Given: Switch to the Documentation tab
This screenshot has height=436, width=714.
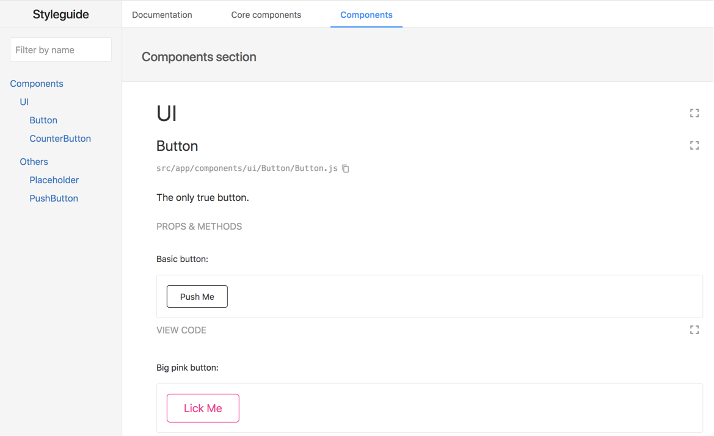Looking at the screenshot, I should click(162, 15).
